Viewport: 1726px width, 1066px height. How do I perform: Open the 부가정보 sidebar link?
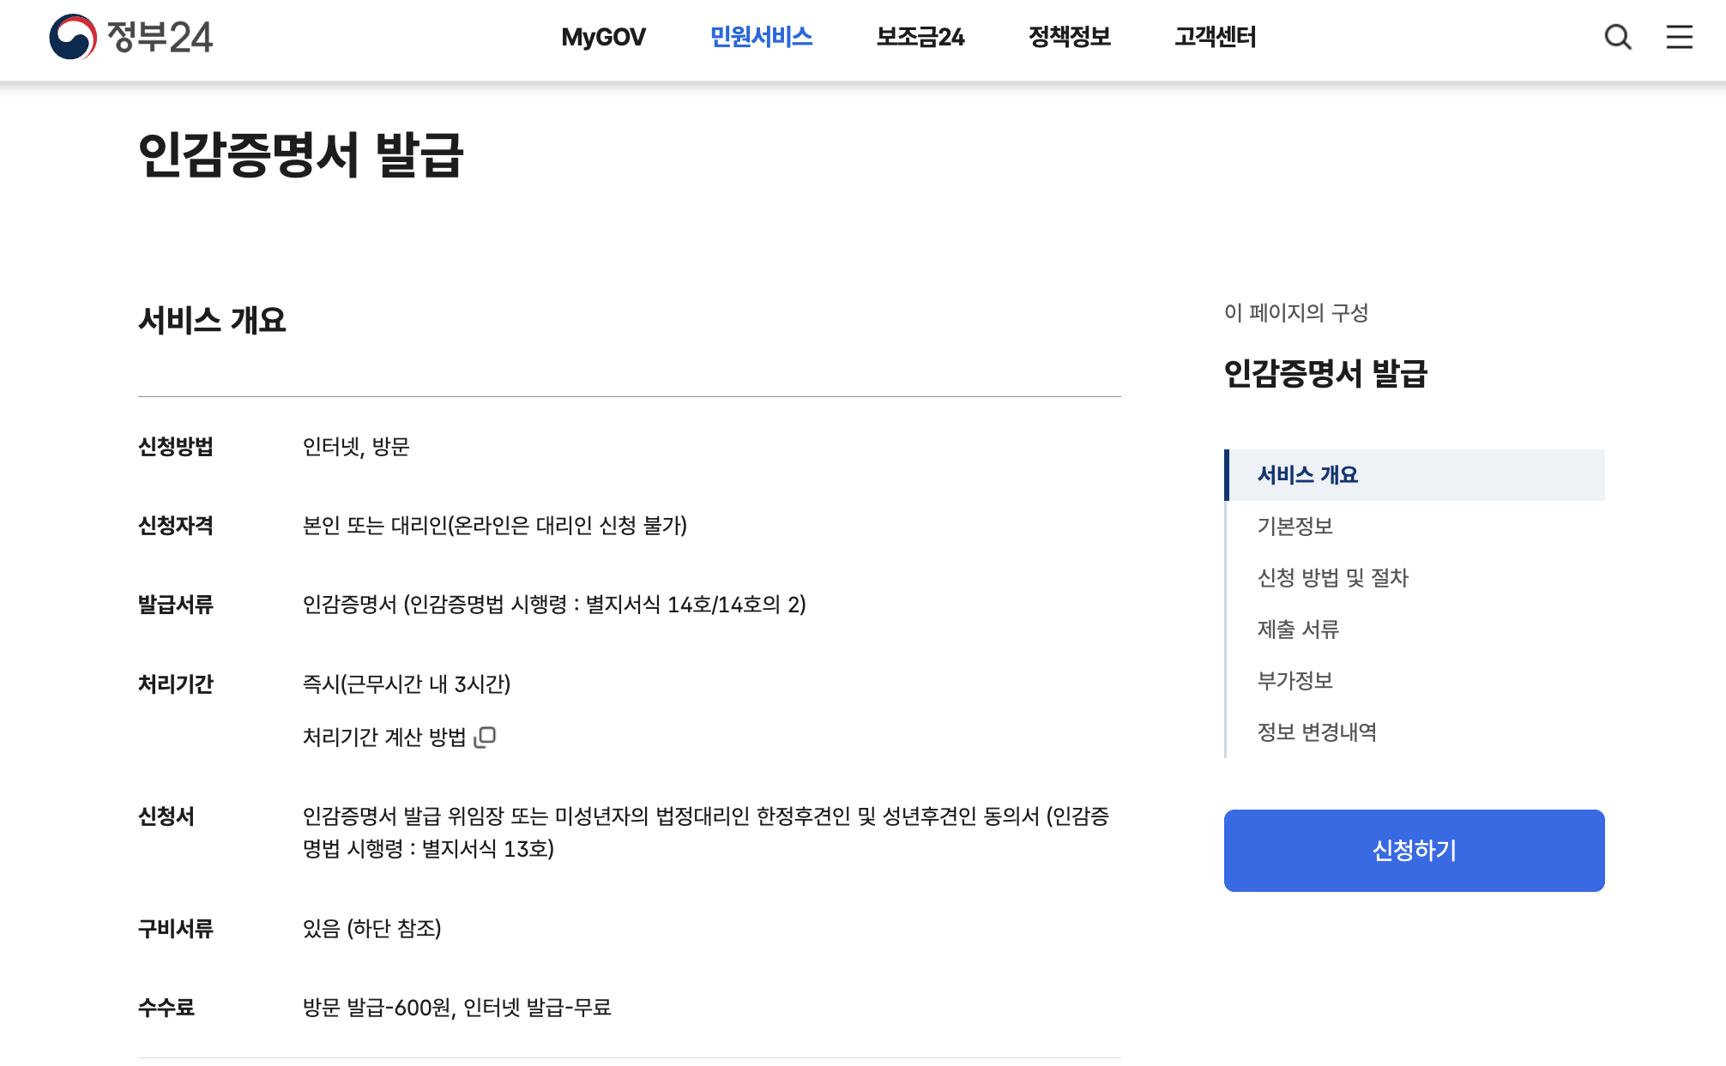[x=1295, y=680]
